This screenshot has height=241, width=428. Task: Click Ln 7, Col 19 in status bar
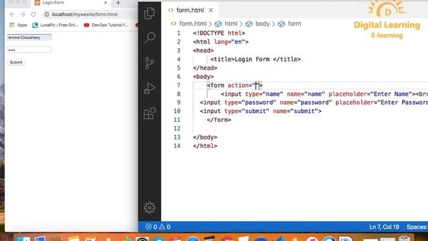384,227
